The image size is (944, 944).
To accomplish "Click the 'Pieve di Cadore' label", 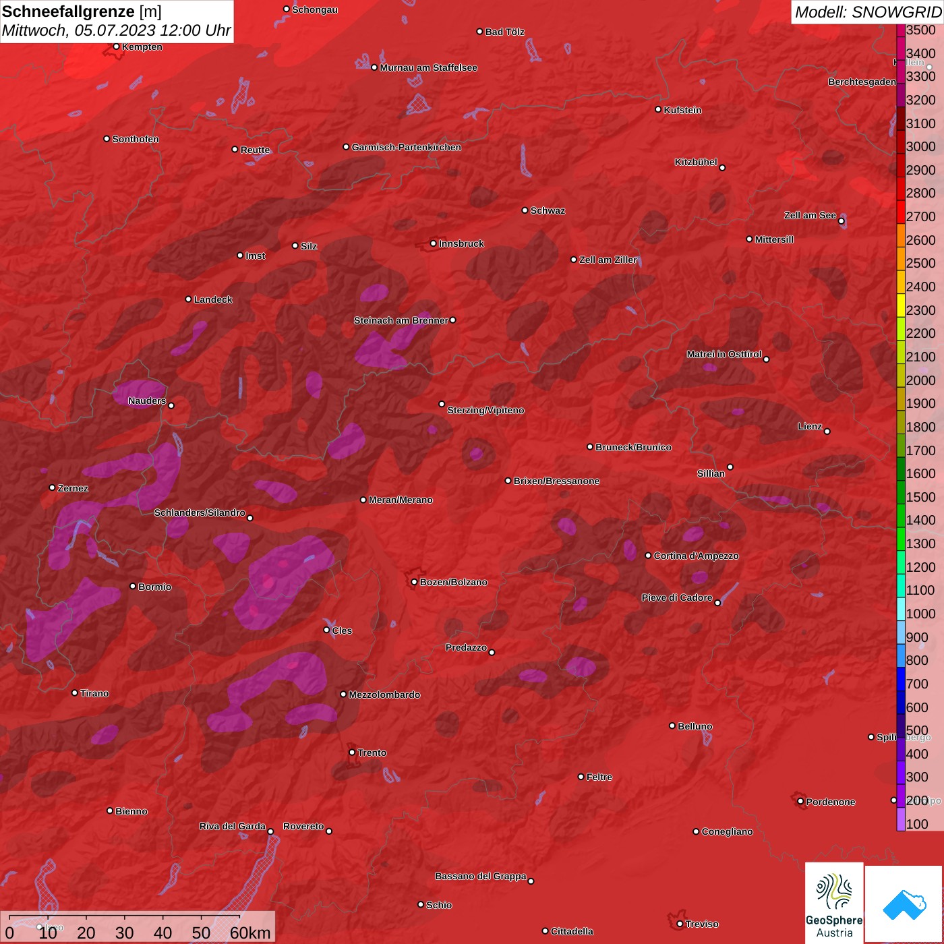I will pos(677,597).
